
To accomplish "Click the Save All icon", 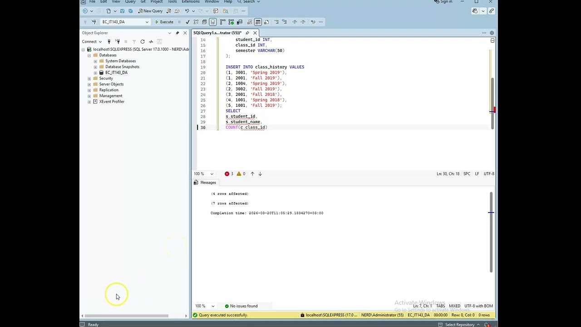I will 130,11.
